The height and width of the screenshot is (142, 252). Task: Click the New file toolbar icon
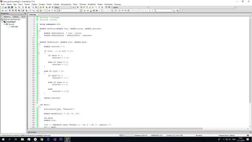coord(3,7)
